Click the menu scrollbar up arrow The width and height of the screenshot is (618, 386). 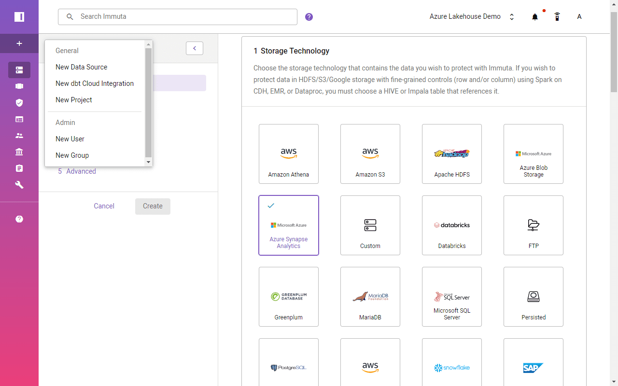tap(149, 44)
